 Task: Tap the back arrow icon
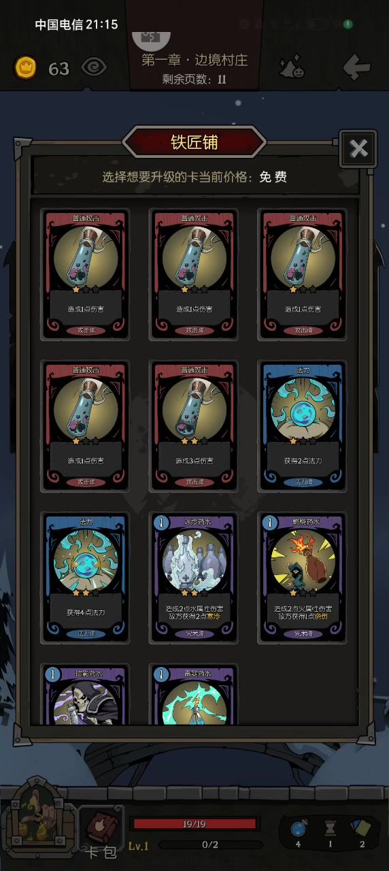click(356, 67)
